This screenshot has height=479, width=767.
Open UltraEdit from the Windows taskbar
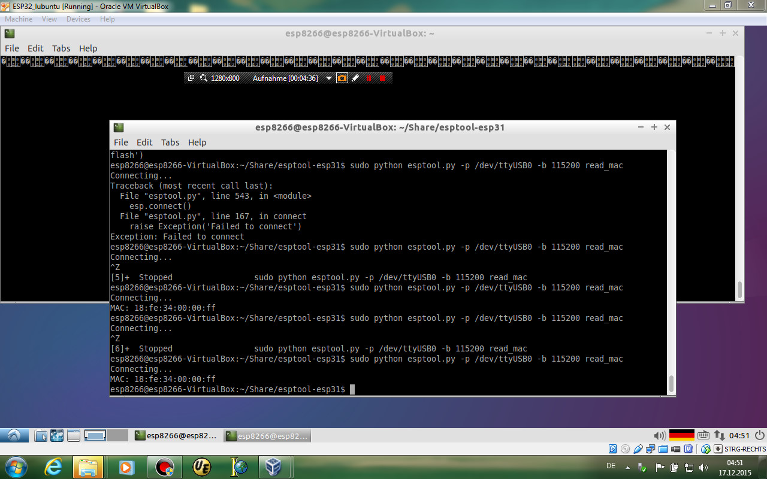click(x=201, y=466)
